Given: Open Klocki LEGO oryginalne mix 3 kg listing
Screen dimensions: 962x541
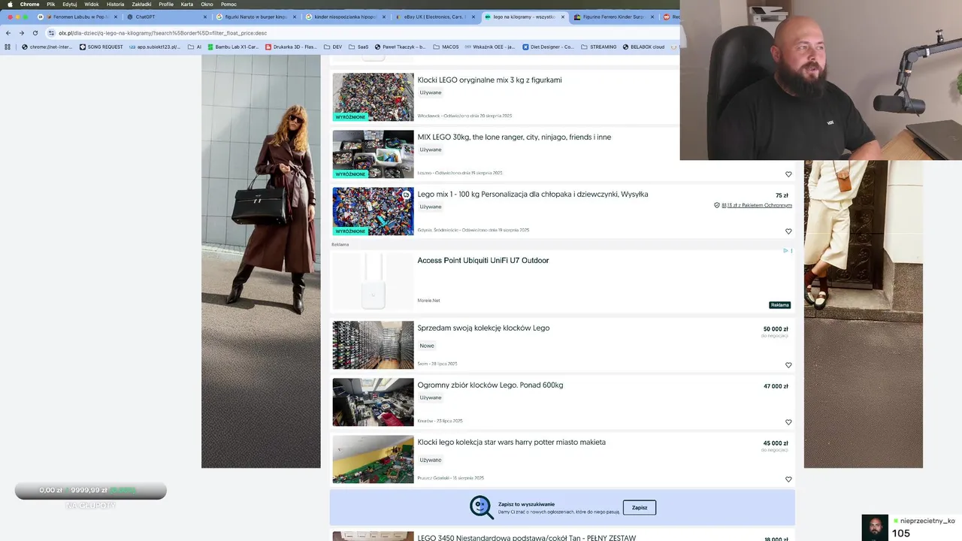Looking at the screenshot, I should [489, 80].
